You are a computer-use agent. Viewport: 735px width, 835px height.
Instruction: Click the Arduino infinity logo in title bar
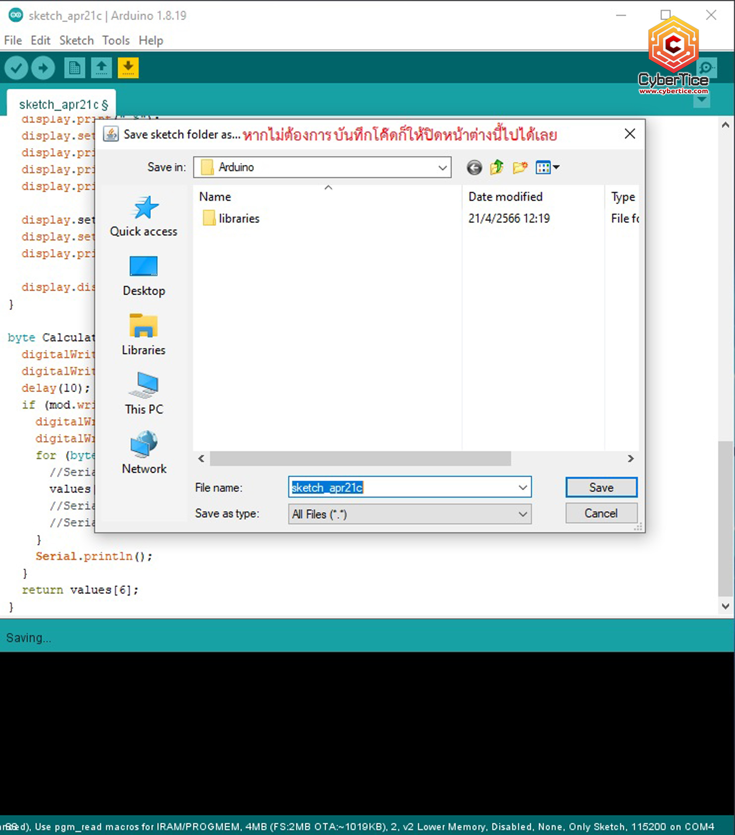[x=16, y=15]
